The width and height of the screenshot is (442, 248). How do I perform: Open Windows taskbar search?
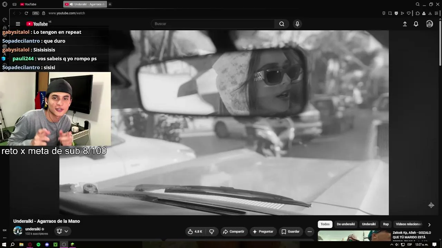click(13, 245)
